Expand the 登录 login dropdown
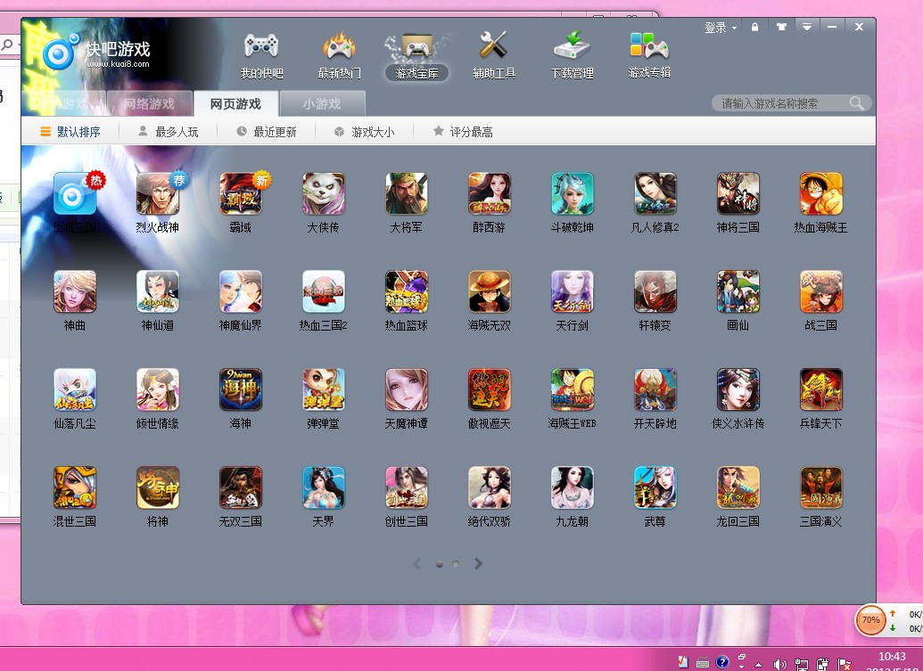 (721, 28)
